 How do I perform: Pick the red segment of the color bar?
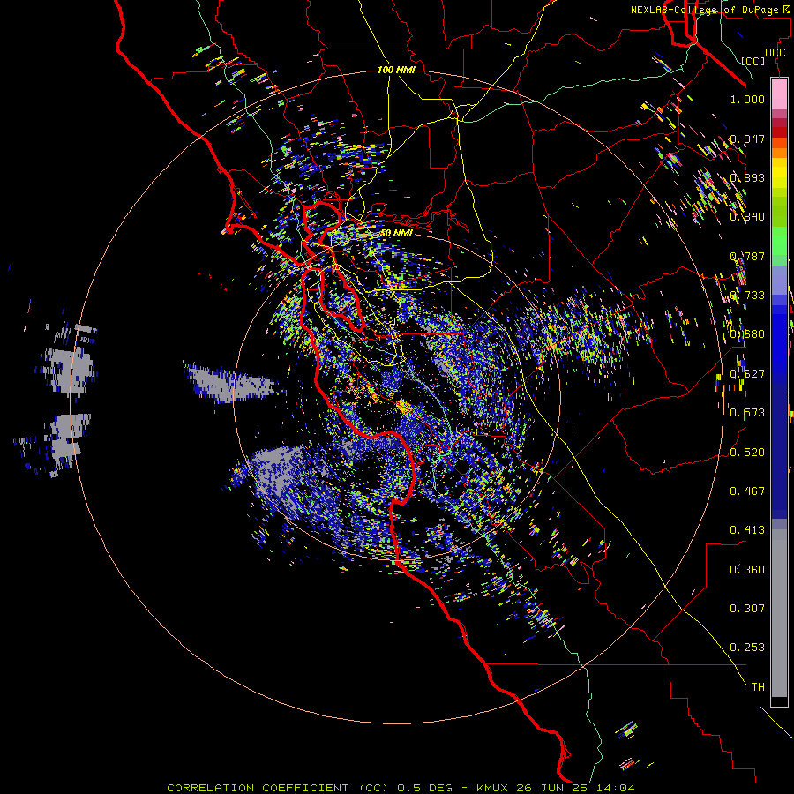[779, 131]
